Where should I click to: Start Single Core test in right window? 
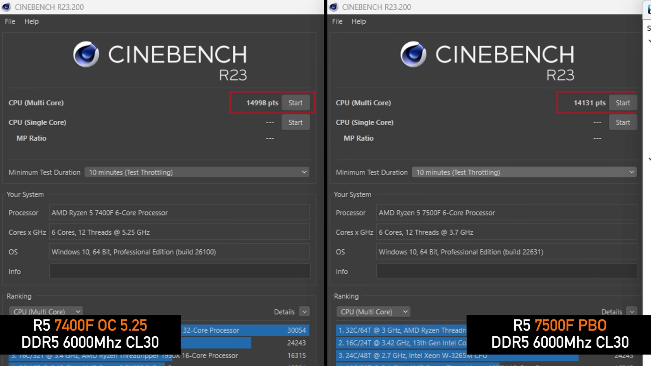[623, 122]
